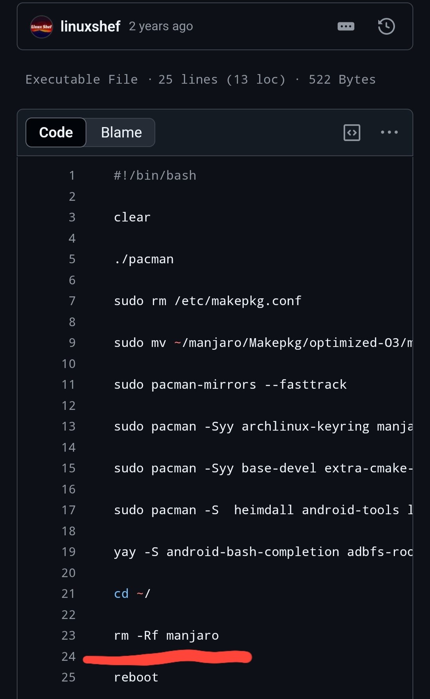The height and width of the screenshot is (699, 430).
Task: Select line number 1
Action: pos(72,175)
